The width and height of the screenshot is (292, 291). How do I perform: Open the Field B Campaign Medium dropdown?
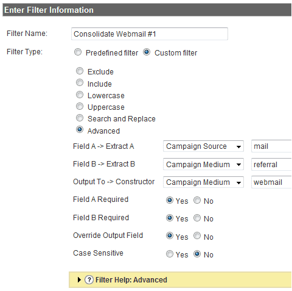[203, 164]
